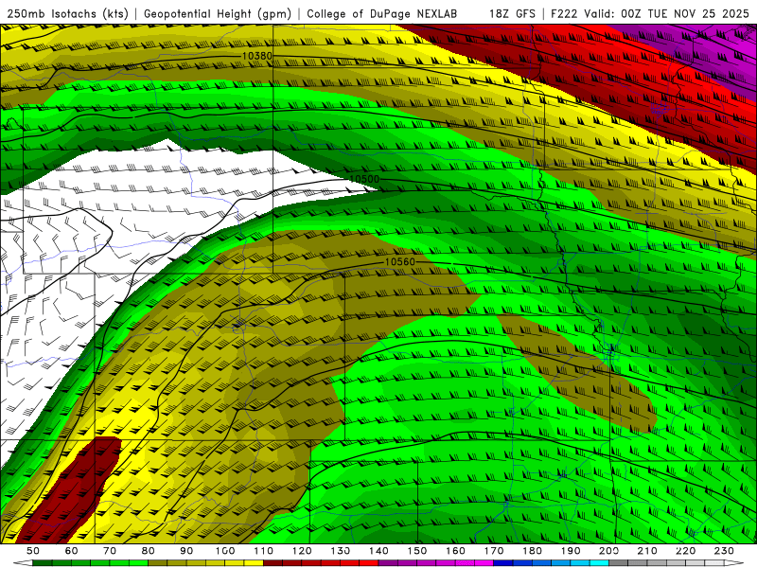Click the '250mb Isotachs (kts)' title text
The height and width of the screenshot is (568, 757).
pos(67,14)
